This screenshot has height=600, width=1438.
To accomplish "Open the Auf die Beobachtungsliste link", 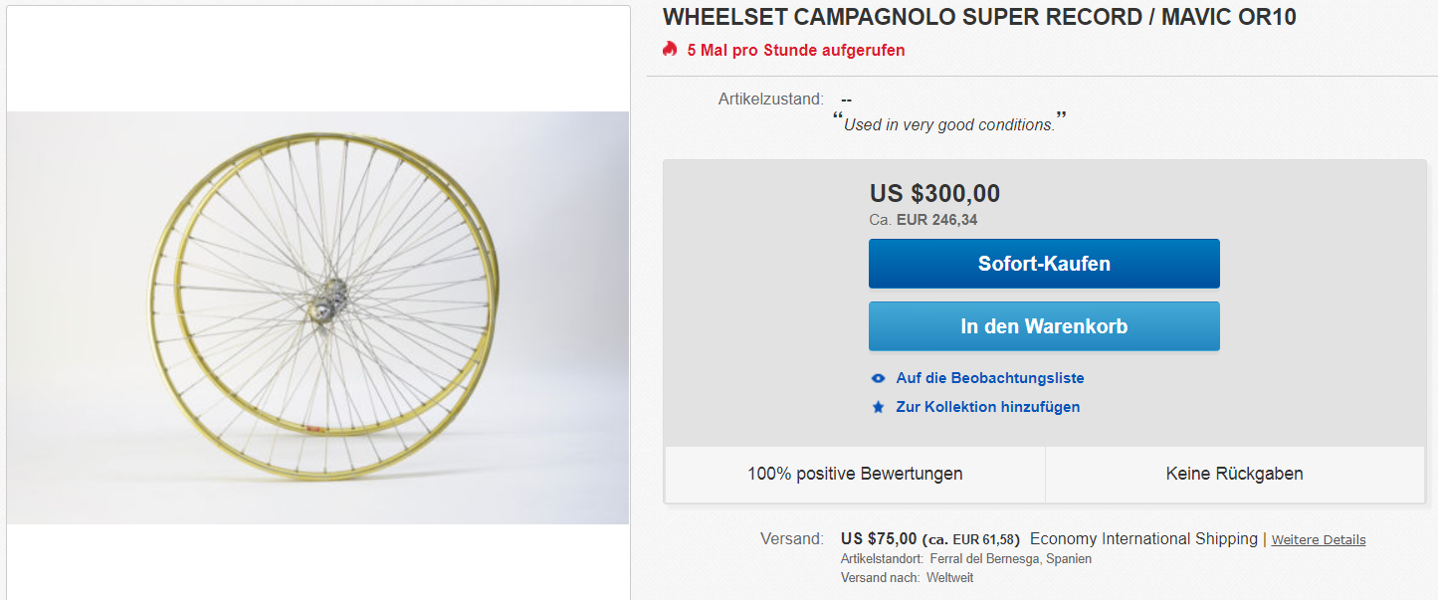I will (x=990, y=378).
